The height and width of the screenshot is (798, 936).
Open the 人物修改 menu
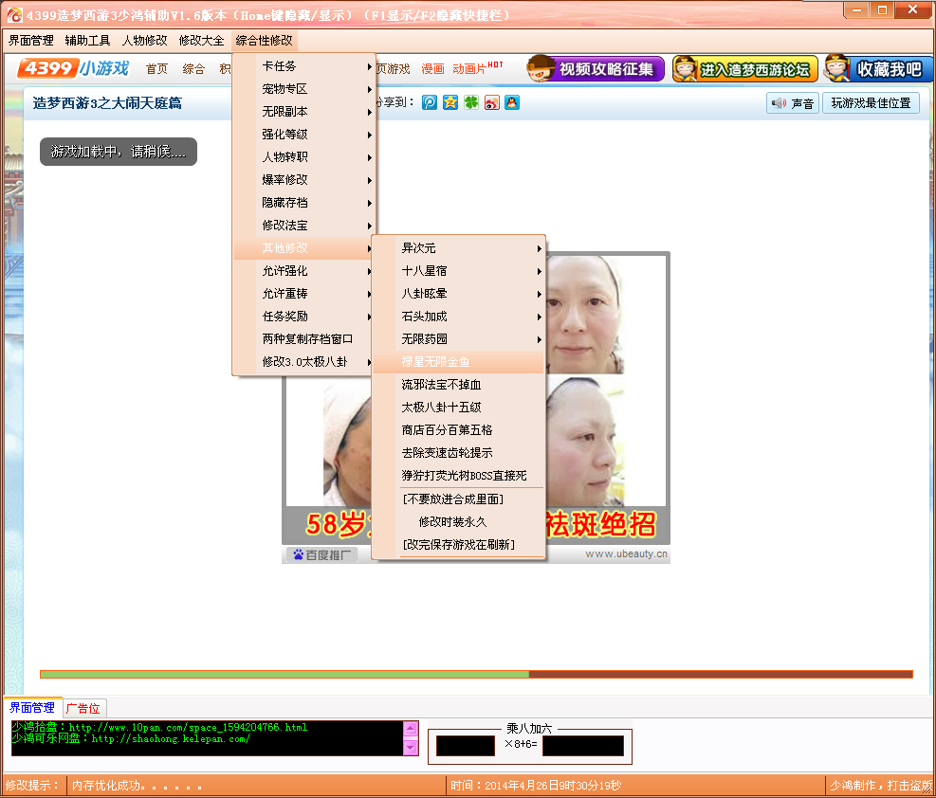pos(144,41)
